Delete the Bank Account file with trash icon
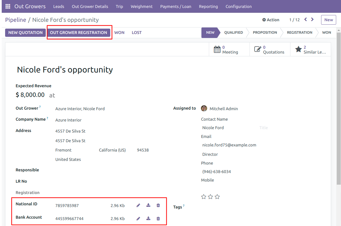 pyautogui.click(x=158, y=218)
